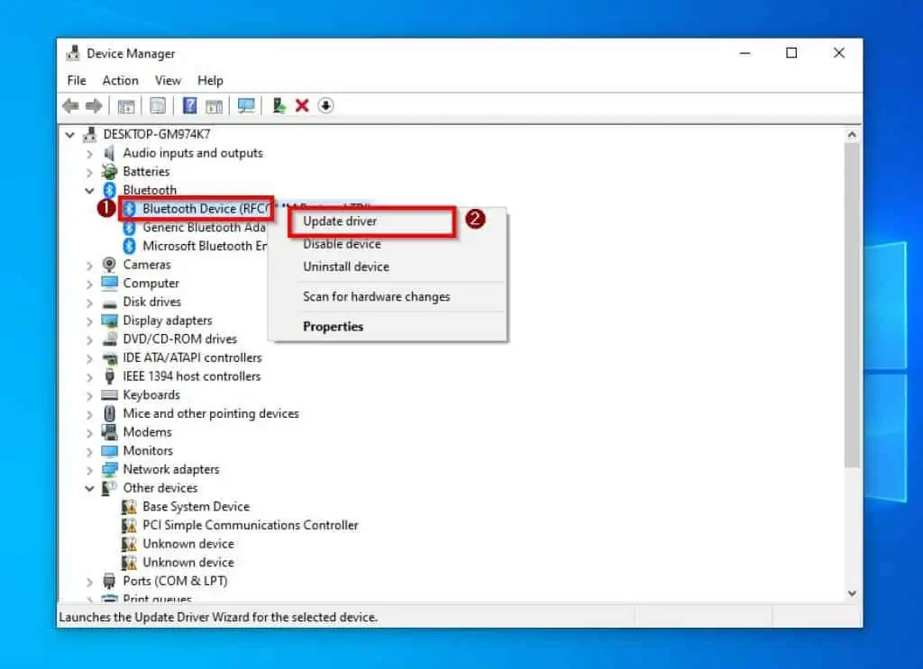
Task: Click the DVD/CD-ROM drives icon
Action: (x=109, y=339)
